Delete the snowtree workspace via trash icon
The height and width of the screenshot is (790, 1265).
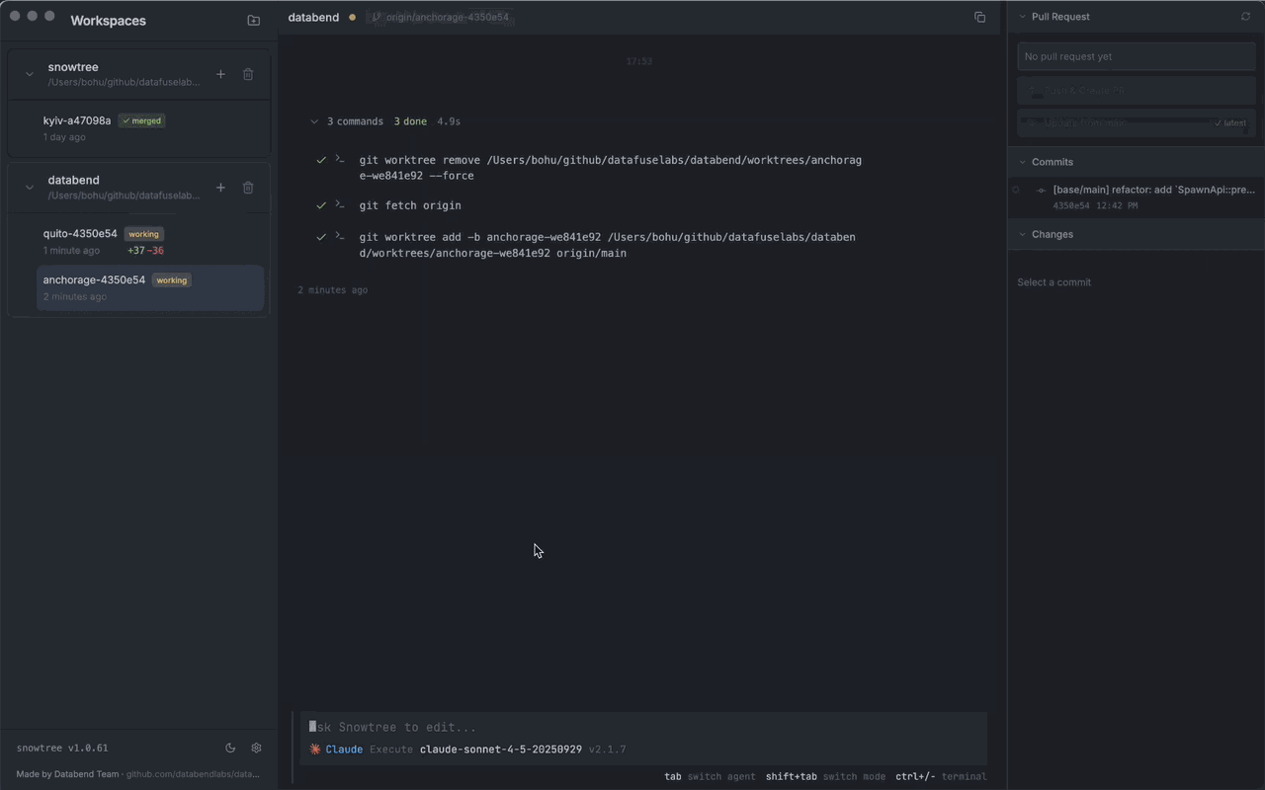pos(248,73)
